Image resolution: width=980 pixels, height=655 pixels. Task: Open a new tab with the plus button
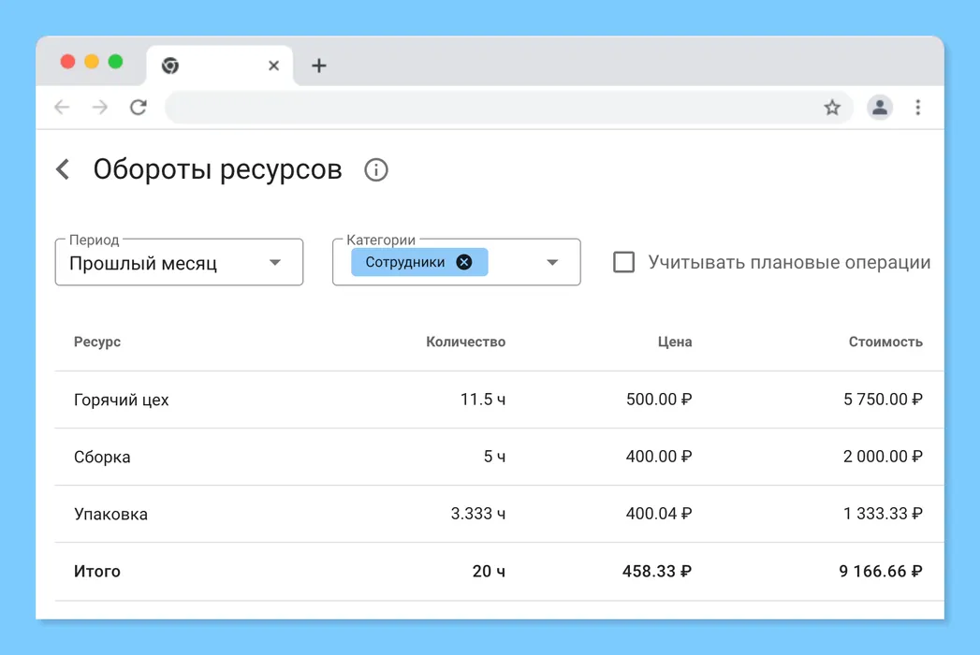[x=319, y=65]
